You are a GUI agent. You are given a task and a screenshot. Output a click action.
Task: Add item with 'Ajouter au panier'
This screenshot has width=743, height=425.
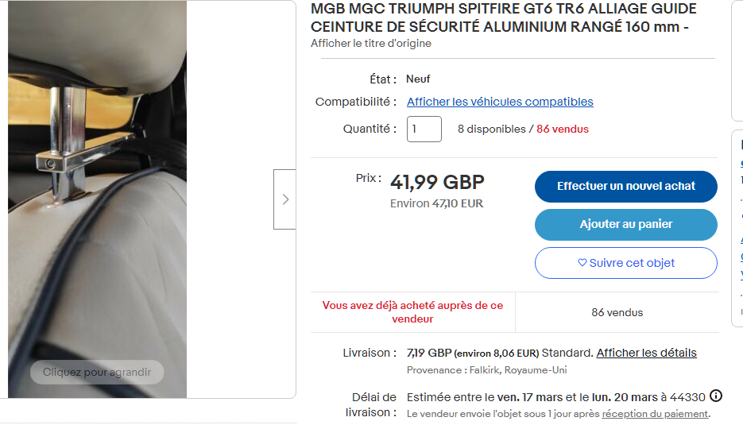(625, 225)
